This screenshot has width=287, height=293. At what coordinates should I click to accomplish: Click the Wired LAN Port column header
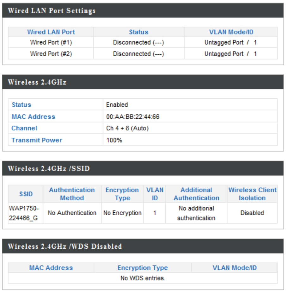[51, 32]
